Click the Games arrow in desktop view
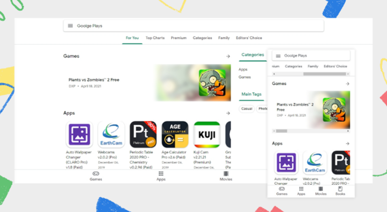Screen dimensions: 387x212 tap(228, 56)
